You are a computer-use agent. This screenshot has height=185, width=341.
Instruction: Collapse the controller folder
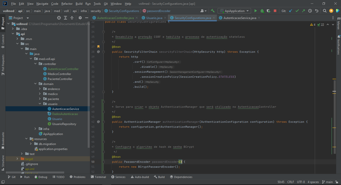(x=35, y=64)
